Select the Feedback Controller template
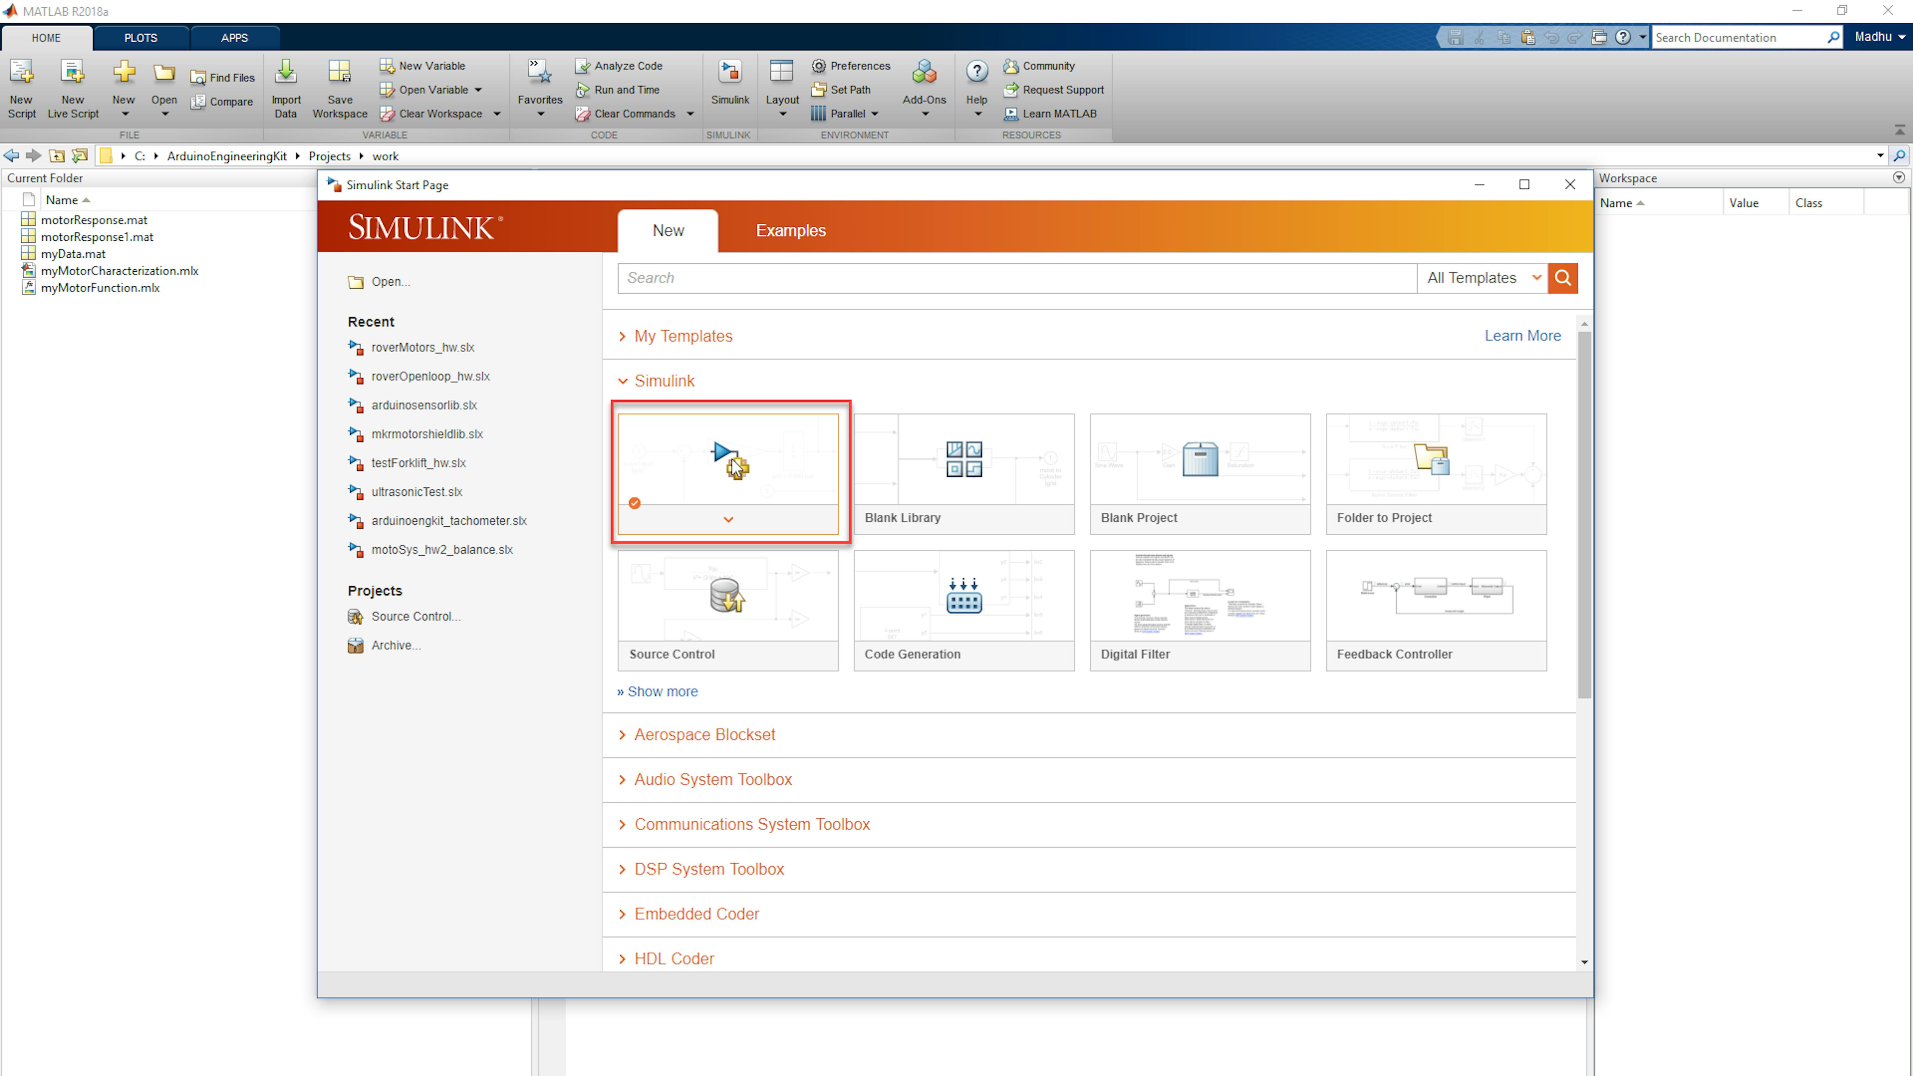This screenshot has width=1913, height=1076. (x=1436, y=611)
